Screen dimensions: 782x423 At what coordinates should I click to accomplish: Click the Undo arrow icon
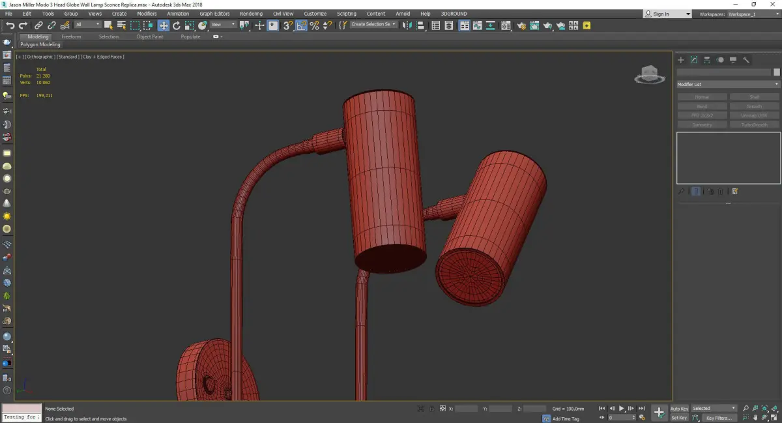point(10,25)
